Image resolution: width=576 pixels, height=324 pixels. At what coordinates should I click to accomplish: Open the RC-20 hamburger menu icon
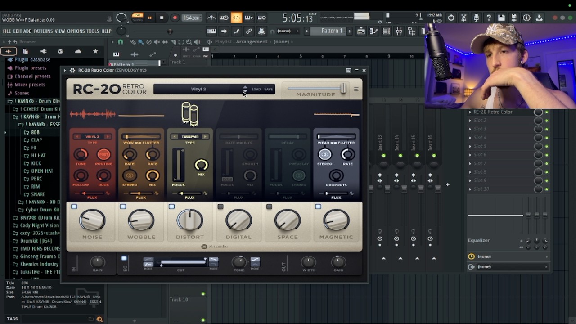(x=356, y=89)
